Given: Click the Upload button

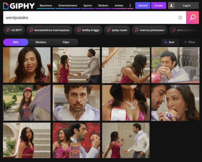Looking at the screenshot, I should point(143,6).
